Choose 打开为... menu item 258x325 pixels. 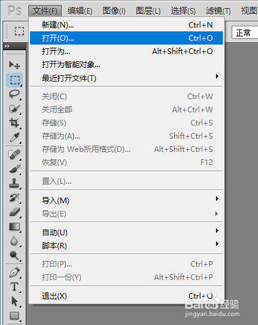pyautogui.click(x=126, y=51)
